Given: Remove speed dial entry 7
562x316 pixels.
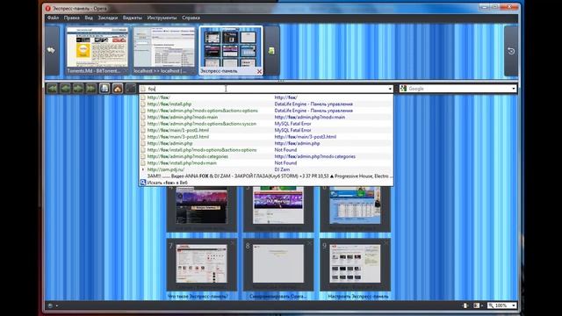Looking at the screenshot, I should [232, 243].
